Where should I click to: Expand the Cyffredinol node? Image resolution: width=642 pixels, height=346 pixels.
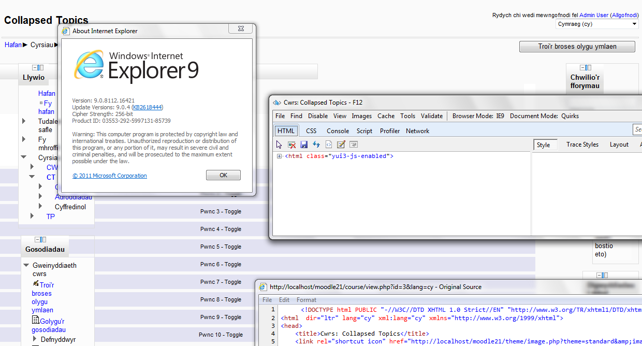click(40, 206)
